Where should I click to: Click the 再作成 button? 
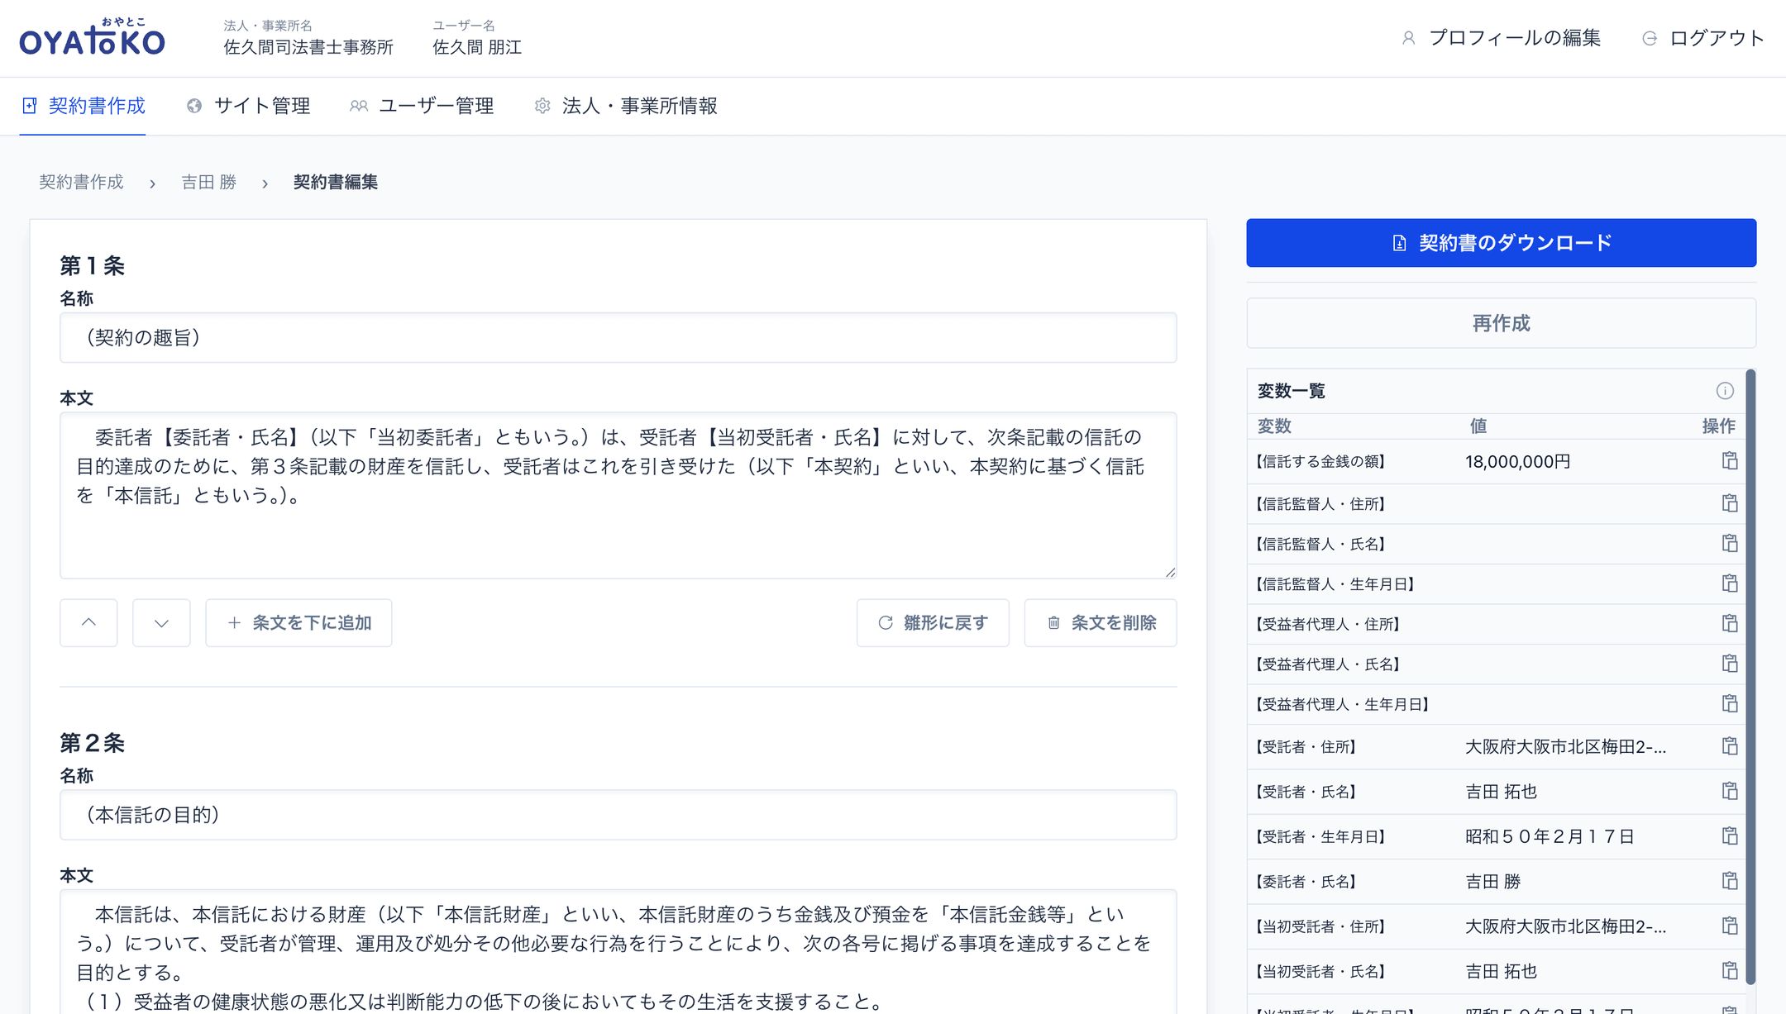1501,323
